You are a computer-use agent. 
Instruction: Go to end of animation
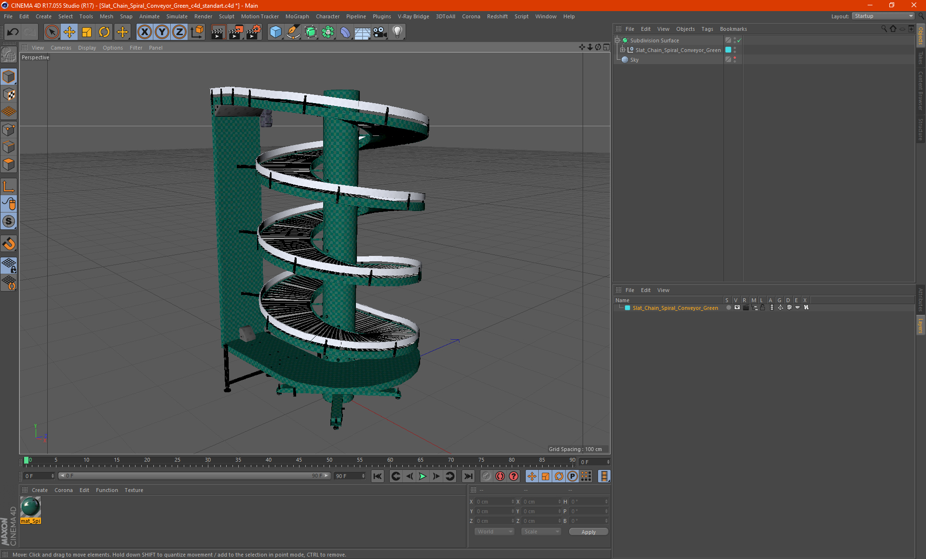[468, 476]
